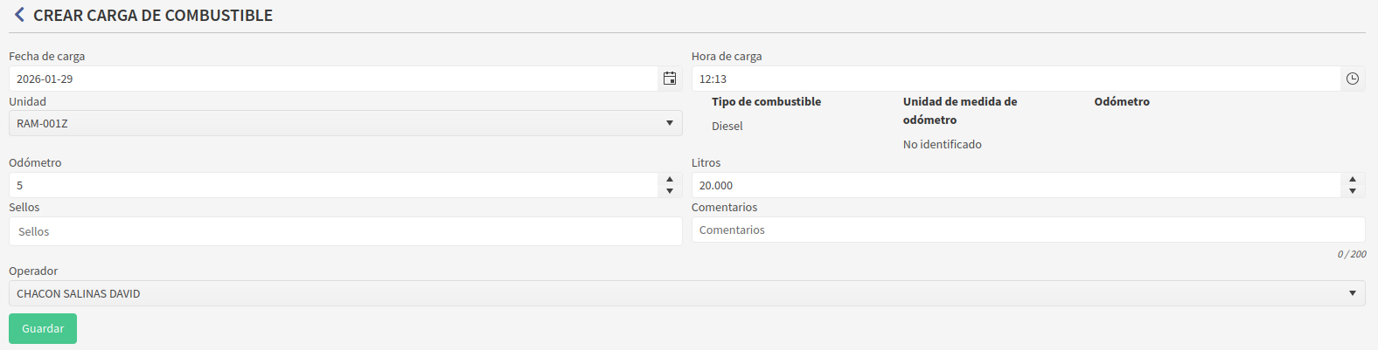
Task: Click inside the Litros field showing 20.000
Action: coord(1014,185)
